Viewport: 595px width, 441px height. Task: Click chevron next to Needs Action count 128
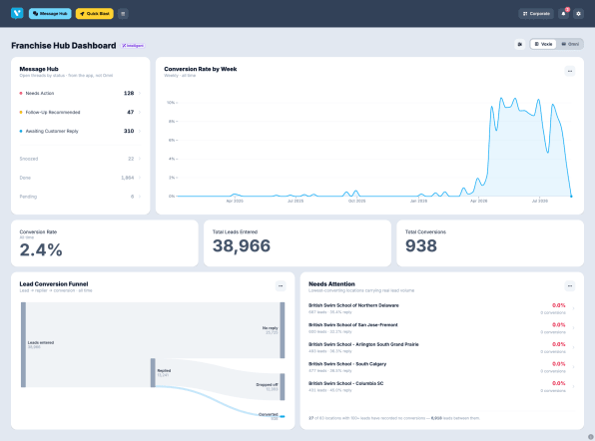tap(140, 93)
